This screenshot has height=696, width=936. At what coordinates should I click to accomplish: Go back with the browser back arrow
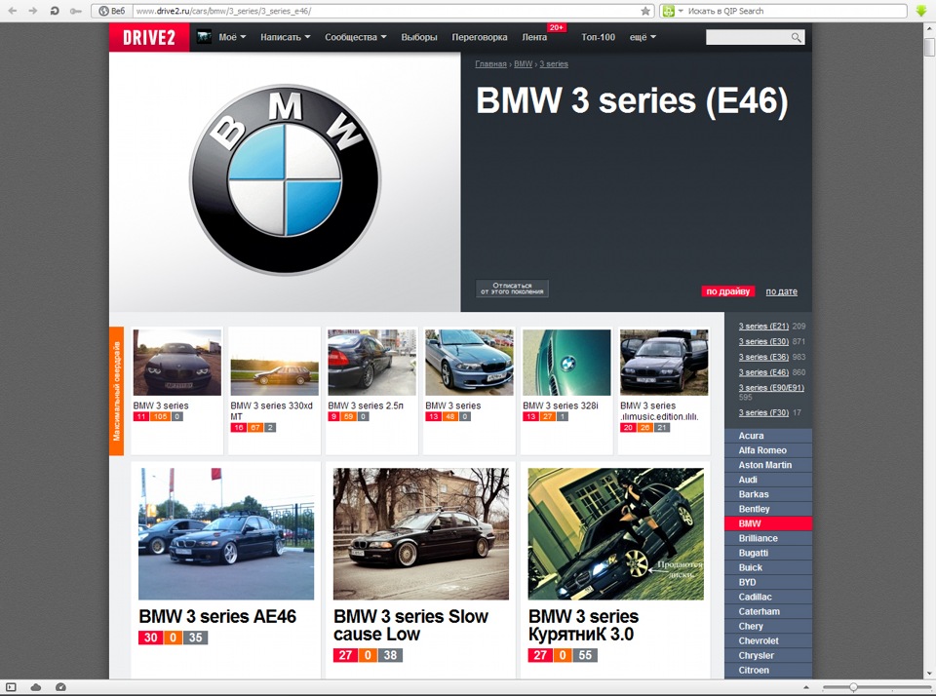[13, 11]
